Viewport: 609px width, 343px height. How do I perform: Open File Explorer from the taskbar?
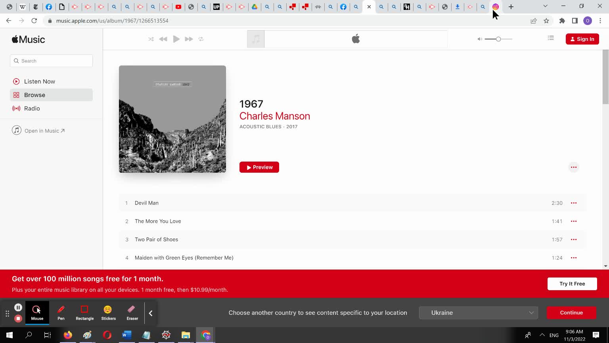[186, 335]
